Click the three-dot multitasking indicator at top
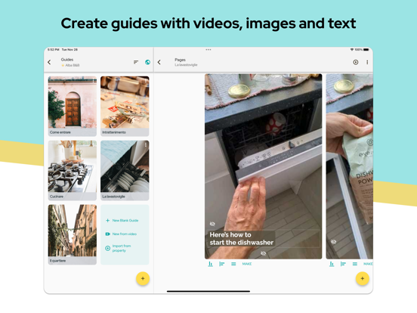 point(208,50)
